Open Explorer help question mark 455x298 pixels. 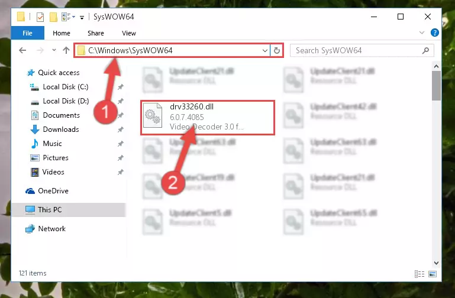click(434, 33)
